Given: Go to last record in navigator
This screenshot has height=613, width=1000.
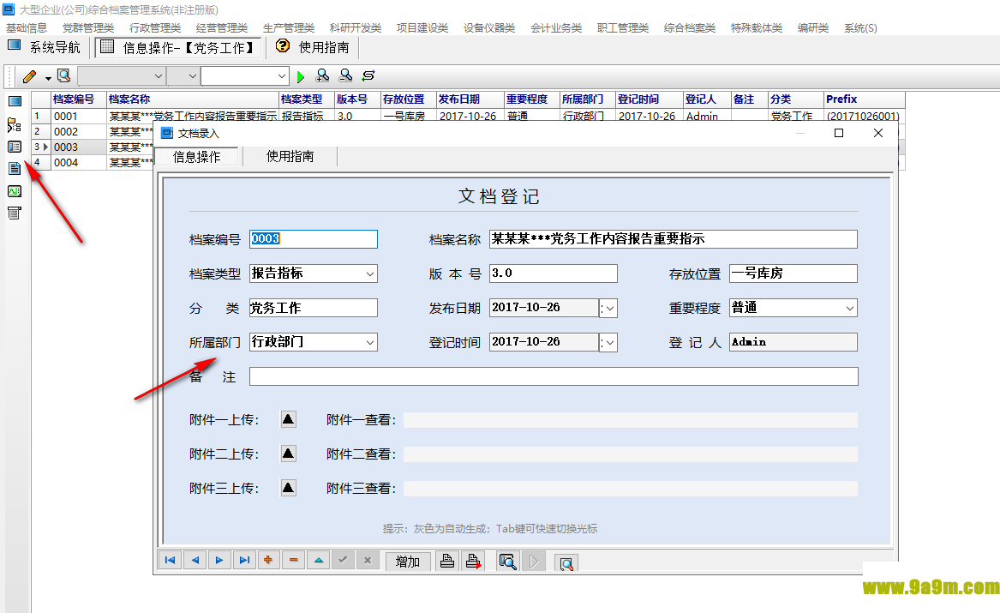Looking at the screenshot, I should [x=244, y=560].
